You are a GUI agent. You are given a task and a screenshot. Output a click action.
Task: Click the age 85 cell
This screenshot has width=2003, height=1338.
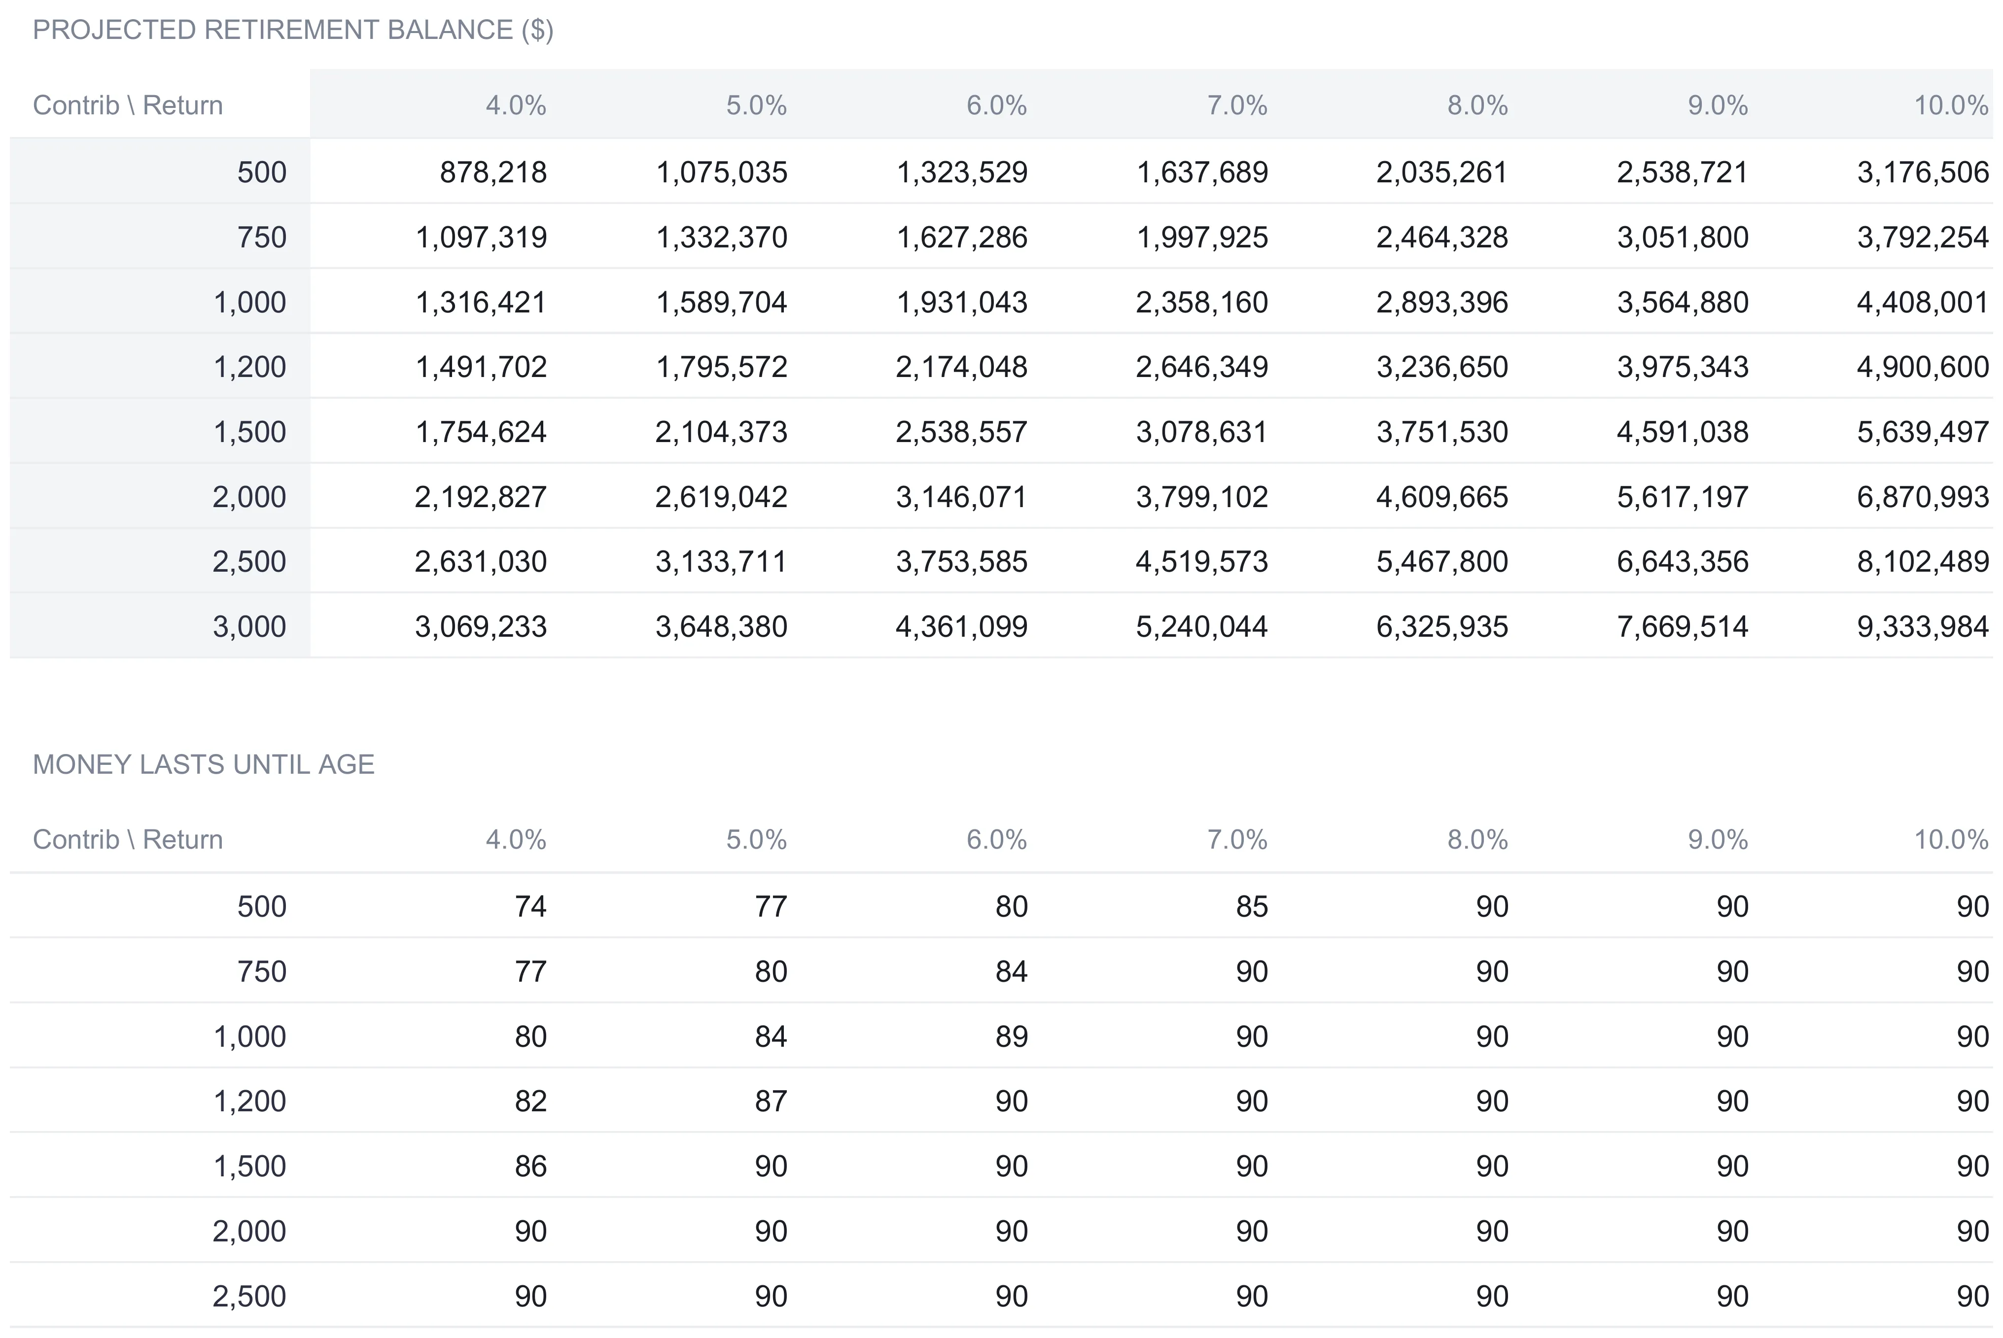(1251, 906)
